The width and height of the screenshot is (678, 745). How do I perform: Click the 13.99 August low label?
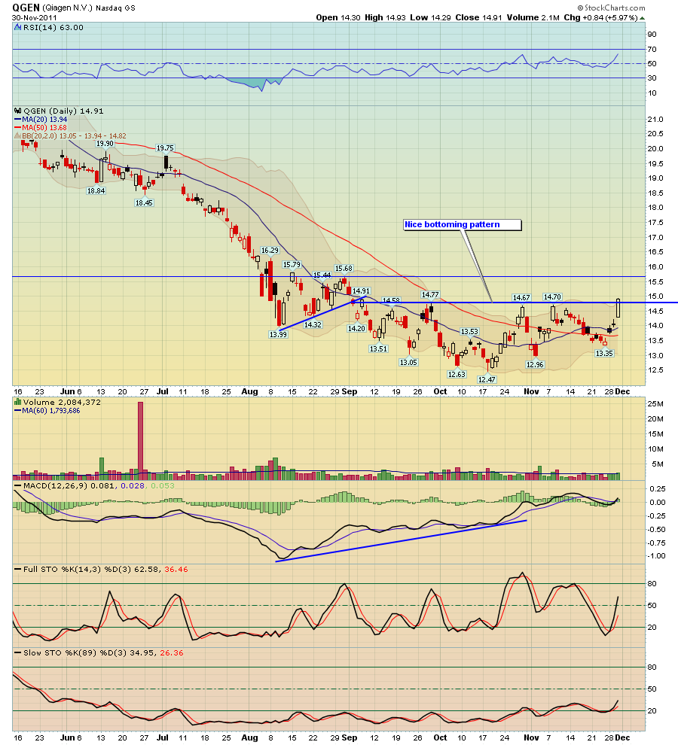coord(278,334)
